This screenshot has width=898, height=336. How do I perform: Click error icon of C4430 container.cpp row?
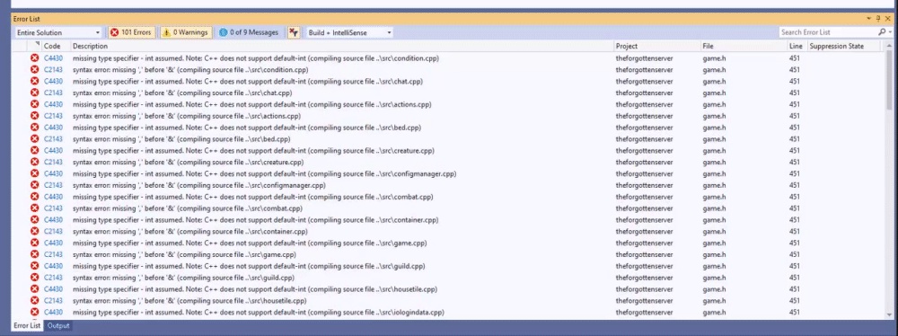pyautogui.click(x=34, y=219)
